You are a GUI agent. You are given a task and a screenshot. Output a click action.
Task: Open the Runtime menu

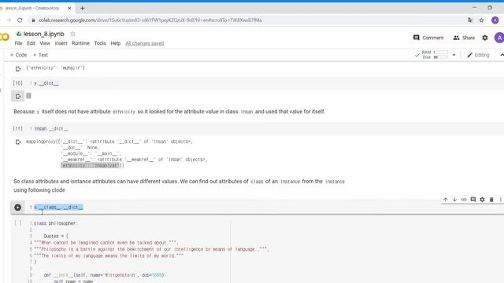click(x=80, y=43)
